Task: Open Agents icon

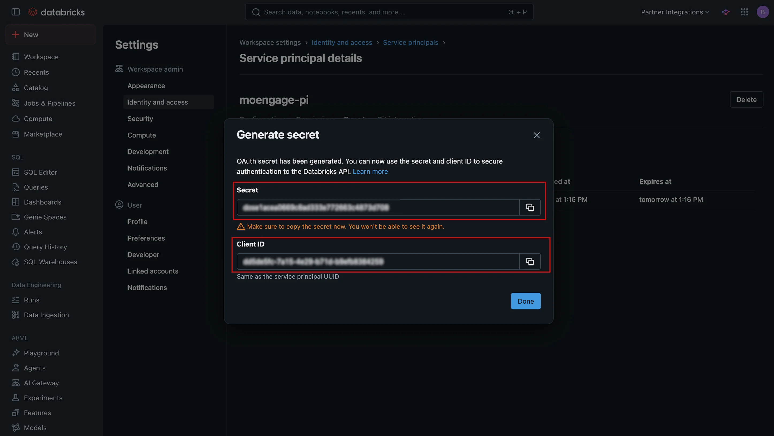Action: click(16, 368)
